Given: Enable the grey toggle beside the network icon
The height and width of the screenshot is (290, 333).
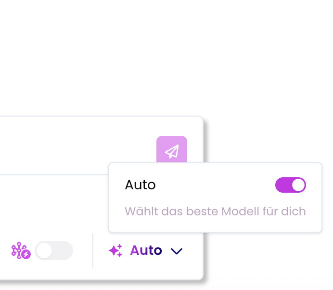Looking at the screenshot, I should tap(54, 250).
